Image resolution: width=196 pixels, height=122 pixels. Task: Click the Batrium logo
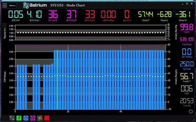35,5
